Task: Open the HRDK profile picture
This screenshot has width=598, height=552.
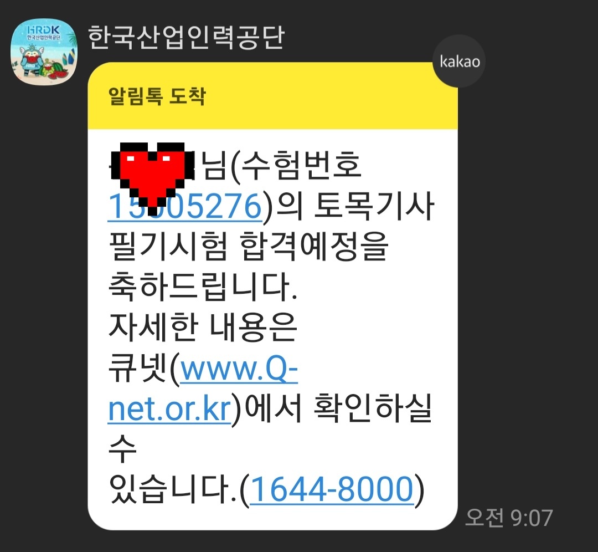Action: point(44,52)
